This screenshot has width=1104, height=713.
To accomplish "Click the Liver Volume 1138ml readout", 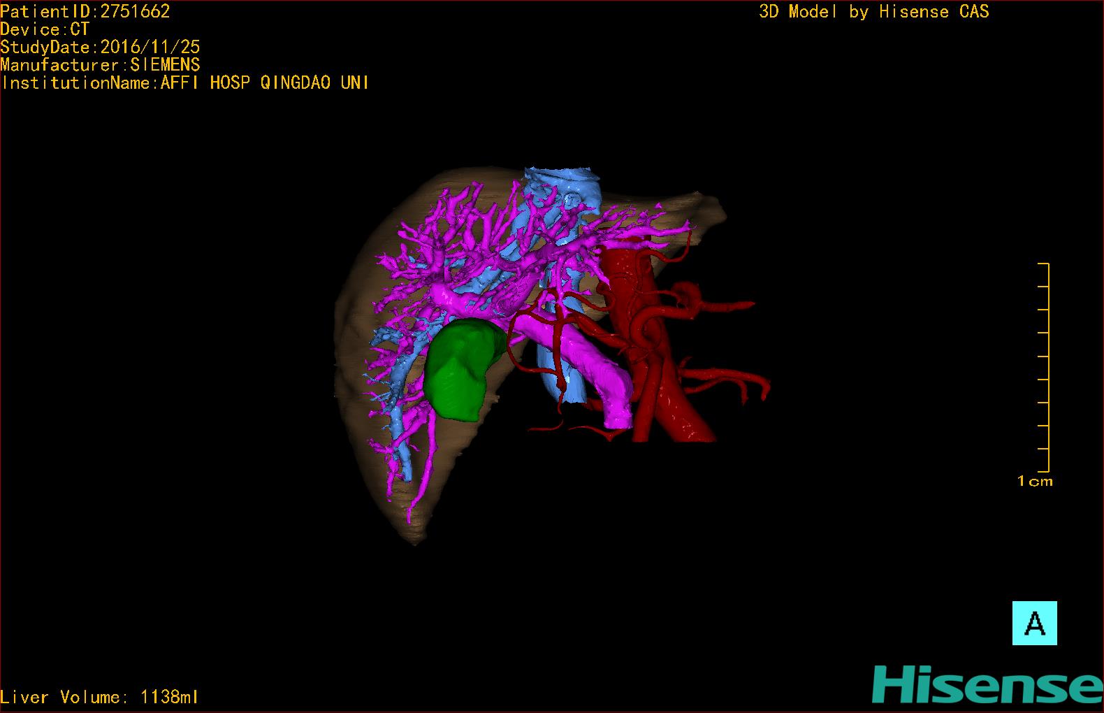I will pos(99,697).
